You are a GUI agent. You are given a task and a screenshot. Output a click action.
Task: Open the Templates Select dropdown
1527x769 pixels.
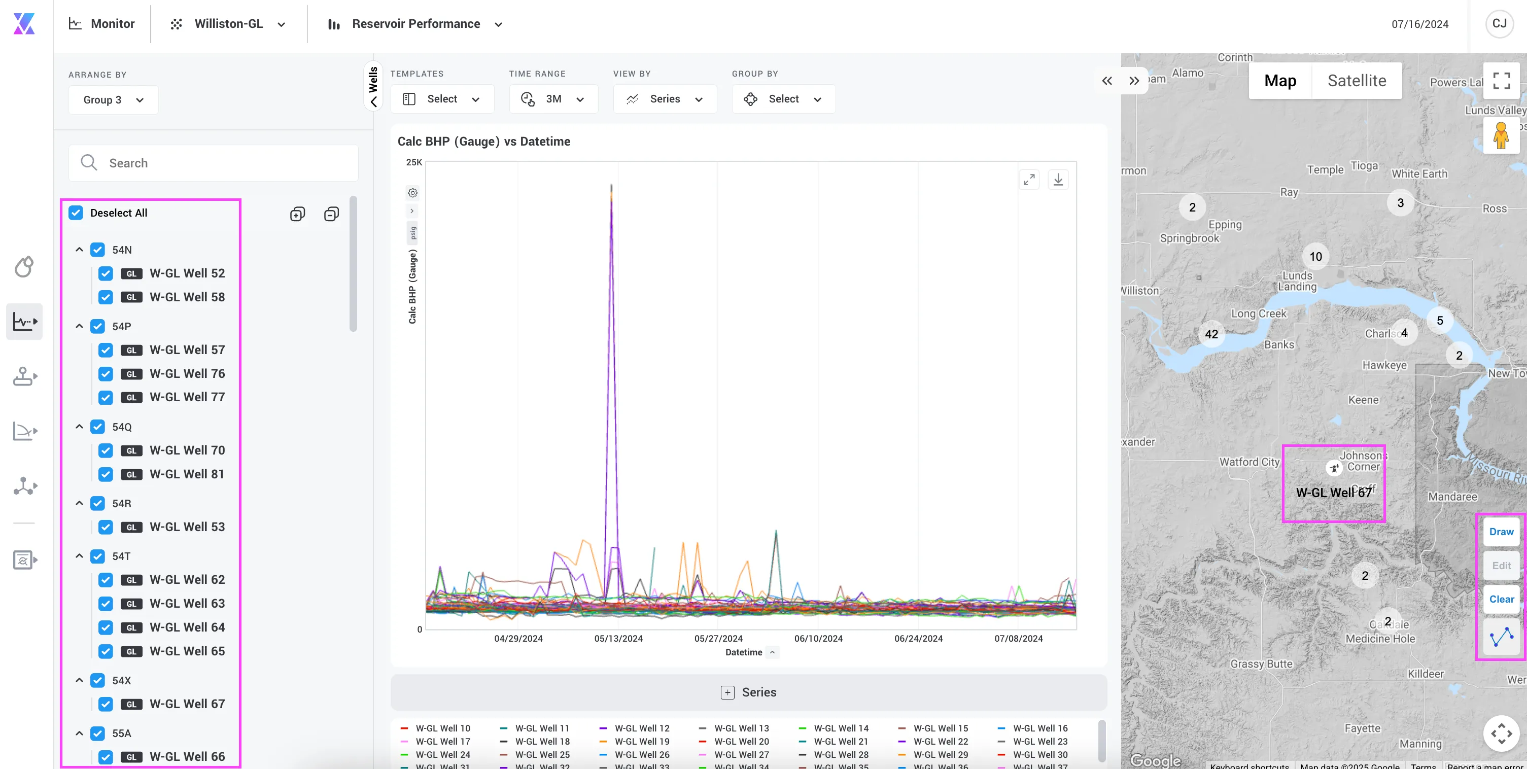tap(442, 99)
